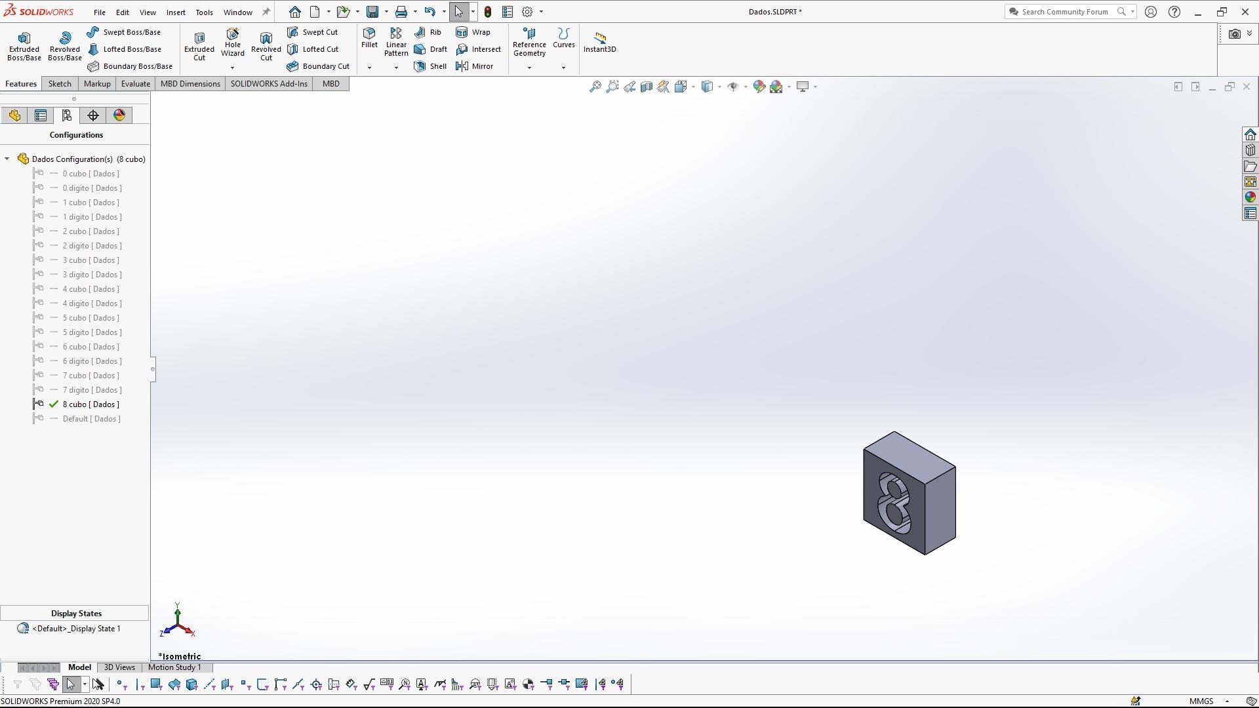
Task: Open the Appearances task pane icon
Action: pyautogui.click(x=1250, y=197)
